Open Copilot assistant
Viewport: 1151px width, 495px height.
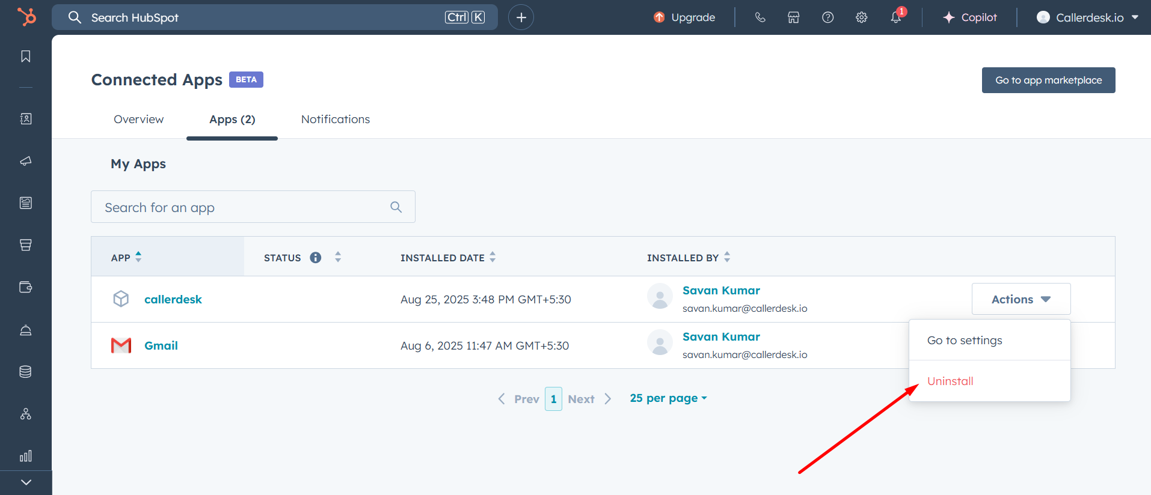pos(969,17)
